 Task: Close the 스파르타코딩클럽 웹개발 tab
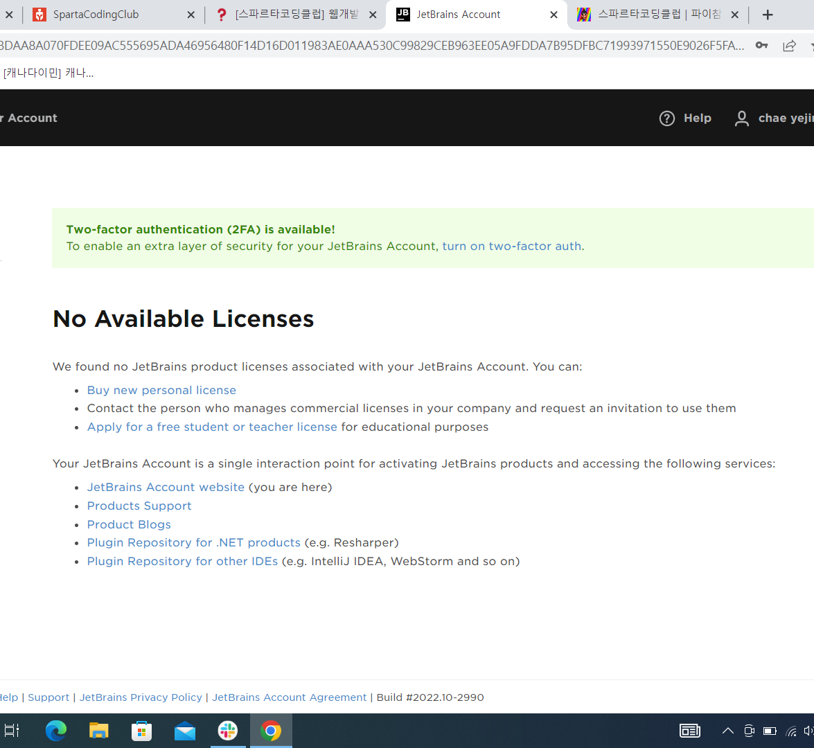tap(373, 15)
